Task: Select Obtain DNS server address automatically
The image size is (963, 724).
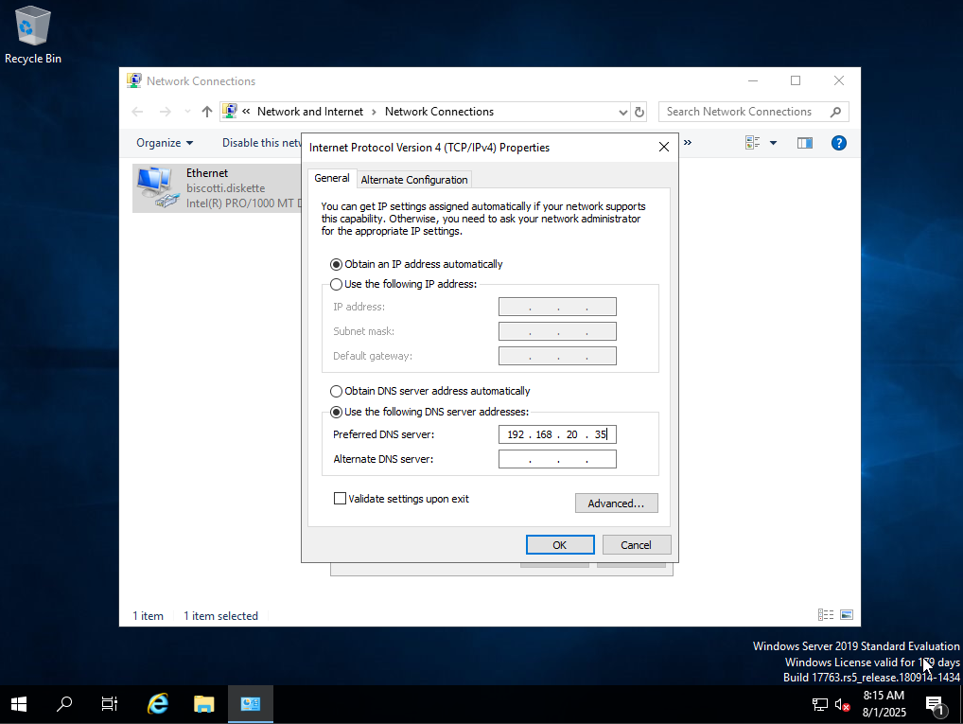Action: tap(337, 391)
